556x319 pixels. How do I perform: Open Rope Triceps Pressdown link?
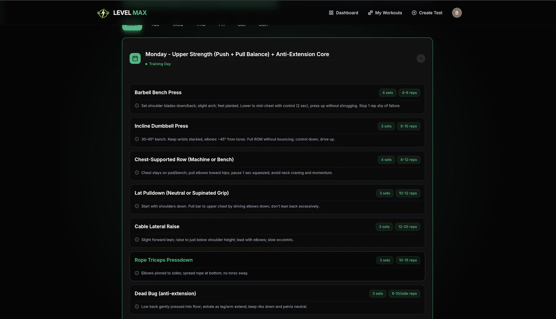pos(164,260)
